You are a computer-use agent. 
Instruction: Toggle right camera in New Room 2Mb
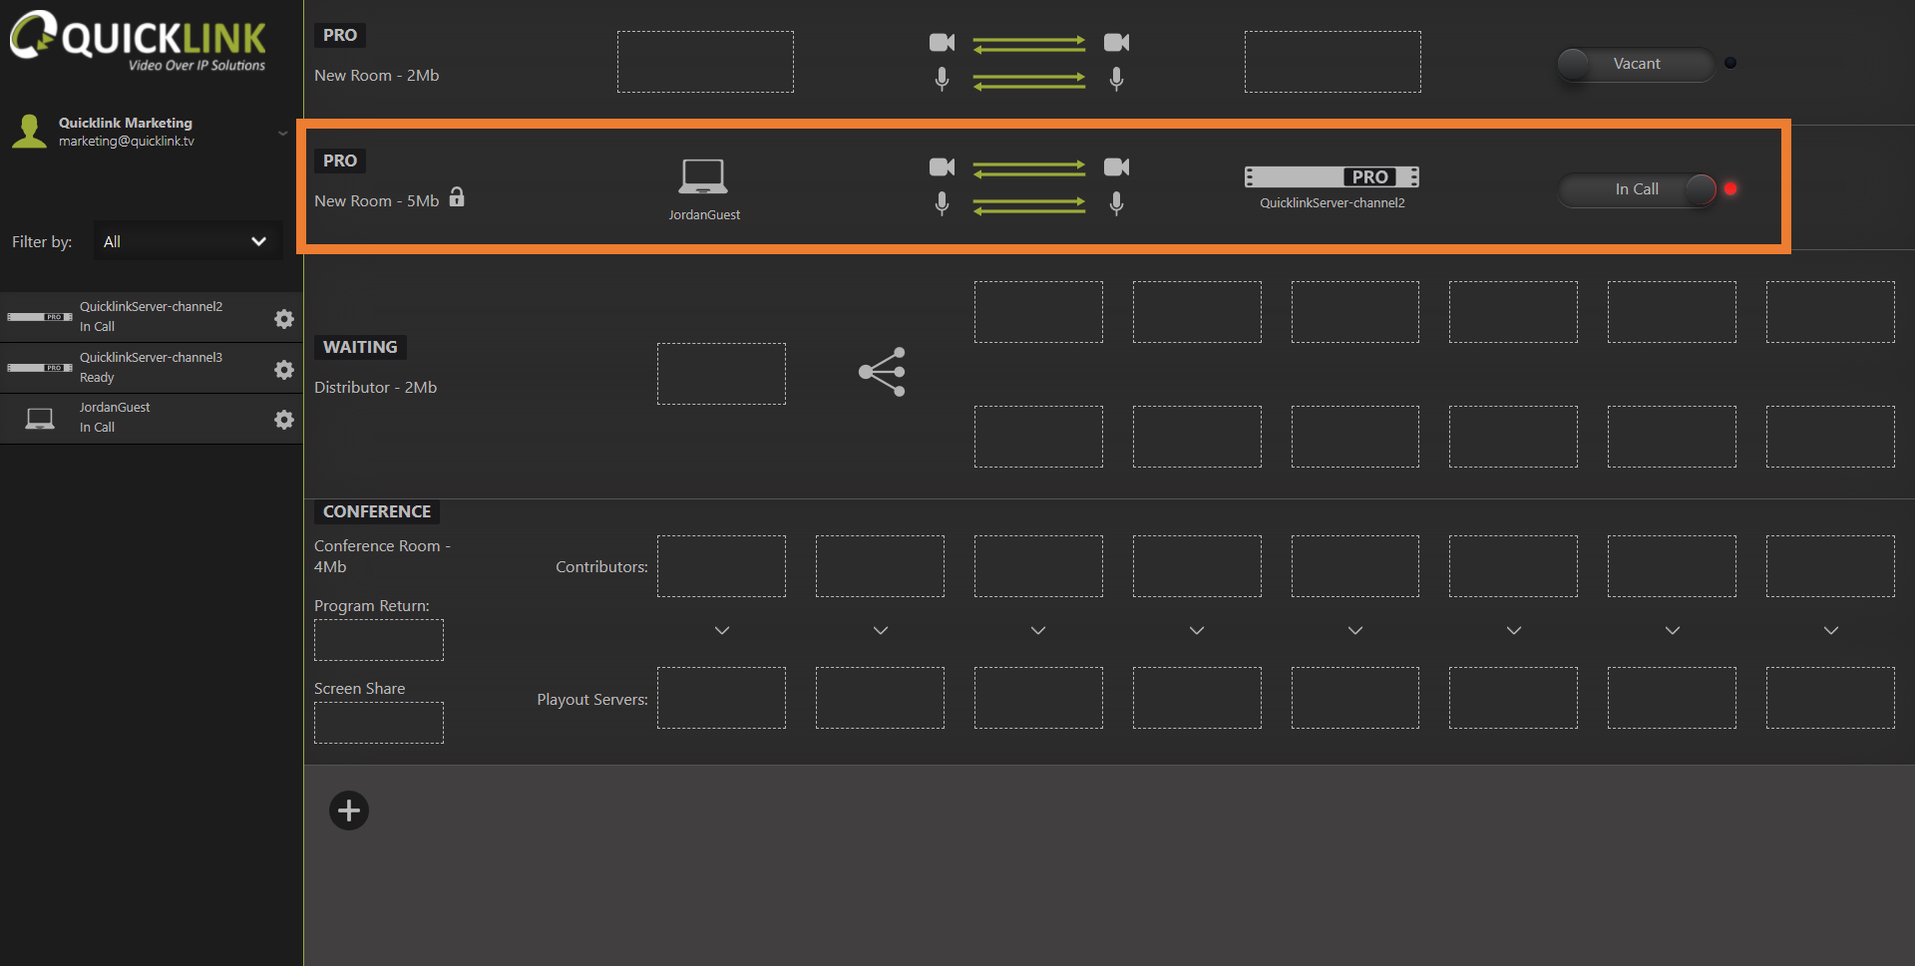(x=1117, y=42)
